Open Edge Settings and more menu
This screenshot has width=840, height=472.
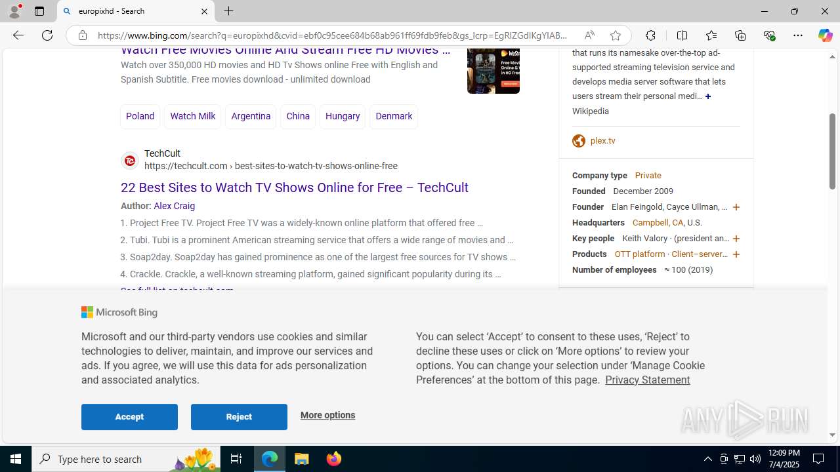point(798,35)
